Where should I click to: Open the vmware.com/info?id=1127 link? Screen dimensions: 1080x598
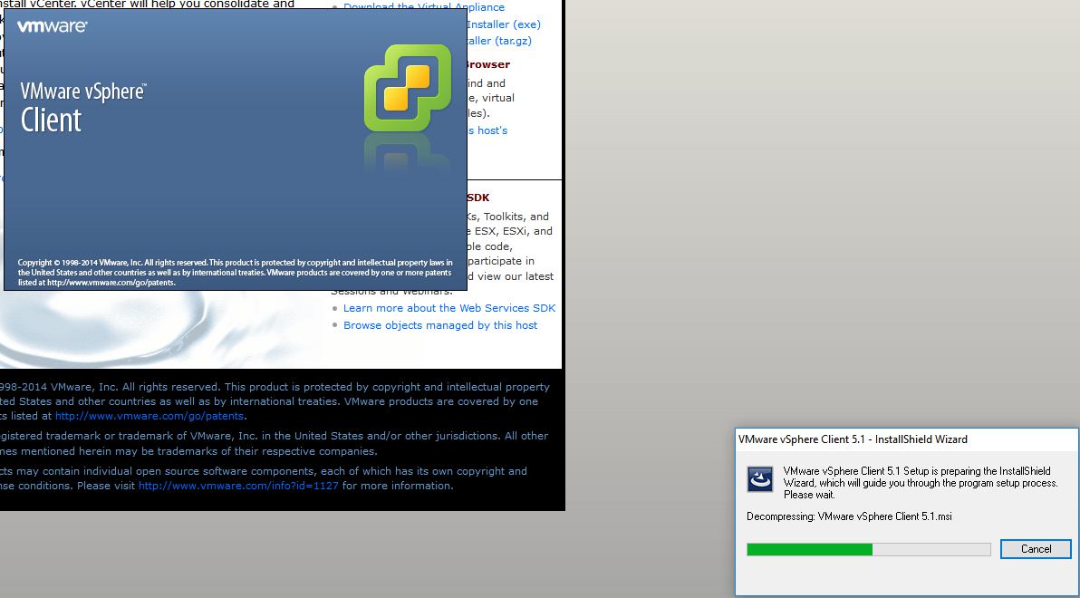(238, 486)
